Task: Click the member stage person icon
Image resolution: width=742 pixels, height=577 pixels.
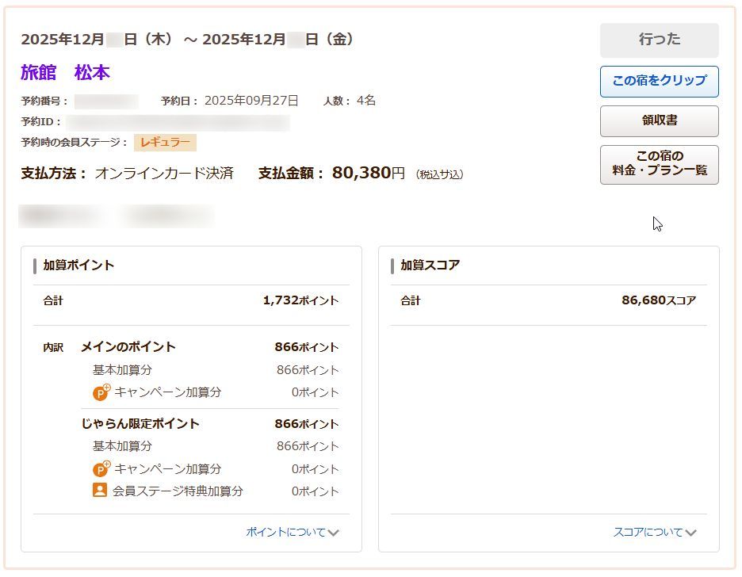Action: click(x=100, y=491)
